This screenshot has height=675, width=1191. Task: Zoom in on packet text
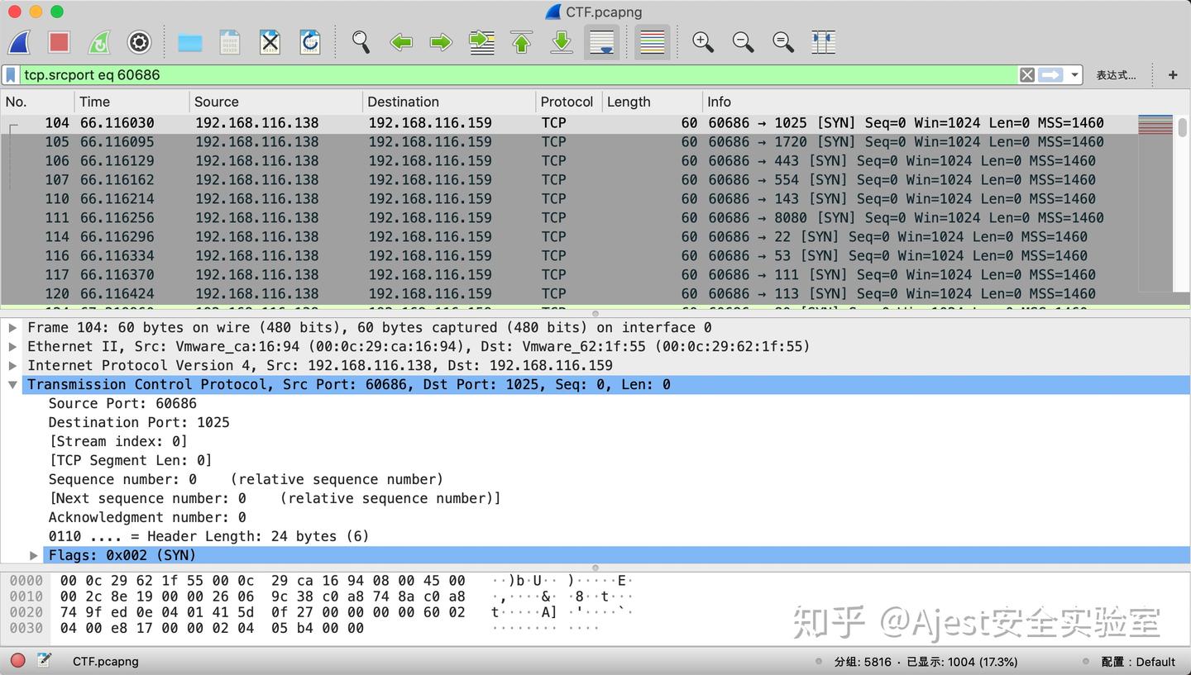point(703,42)
